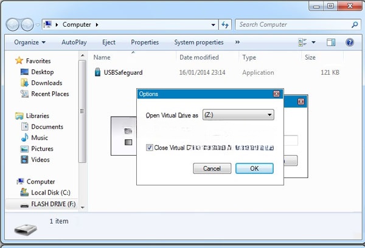Select the USBSafeguard file name
Viewport: 365px width, 248px height.
(123, 72)
